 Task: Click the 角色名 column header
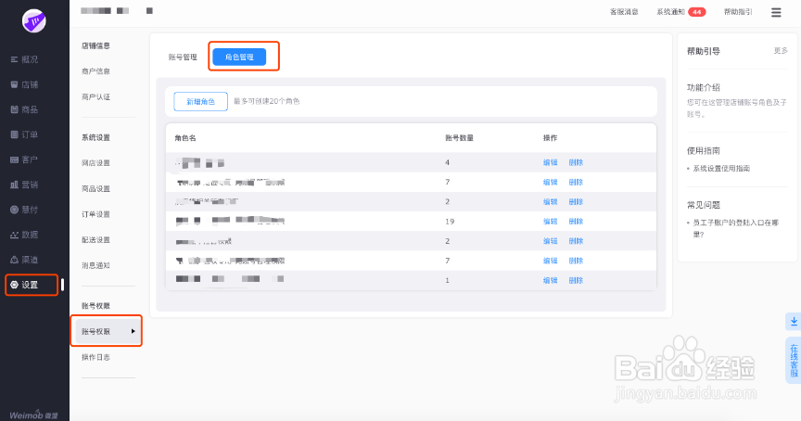(x=185, y=138)
